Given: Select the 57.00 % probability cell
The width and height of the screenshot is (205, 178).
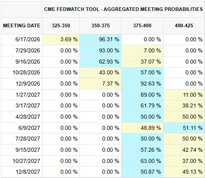Looking at the screenshot, I should 142,73.
